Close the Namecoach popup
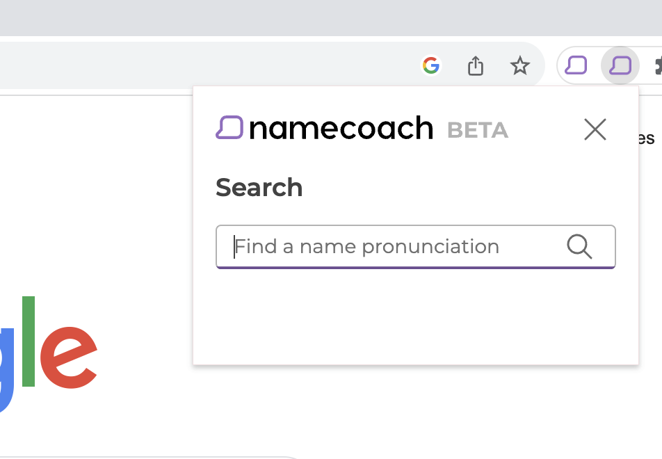662x459 pixels. (x=595, y=129)
